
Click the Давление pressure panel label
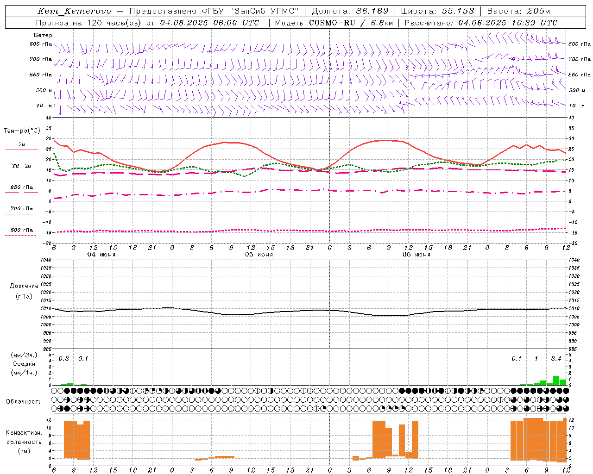click(24, 286)
